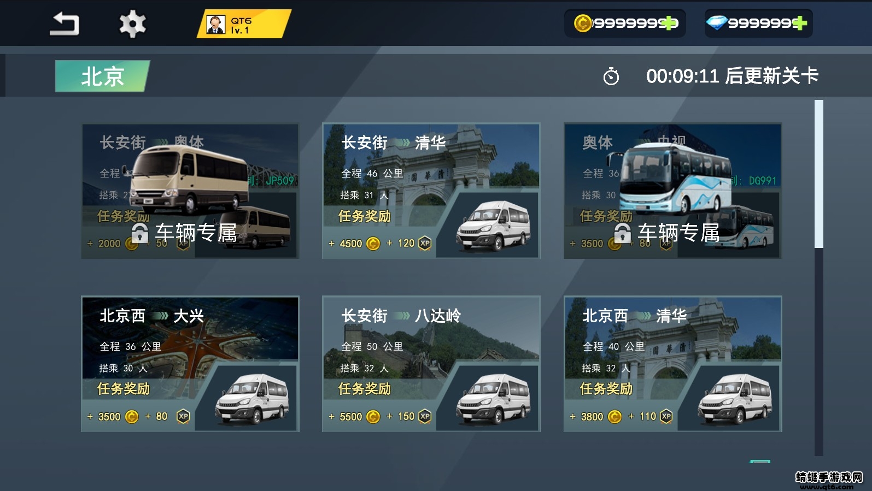
Task: Click the 后更新关卡 refresh countdown text
Action: click(x=771, y=76)
